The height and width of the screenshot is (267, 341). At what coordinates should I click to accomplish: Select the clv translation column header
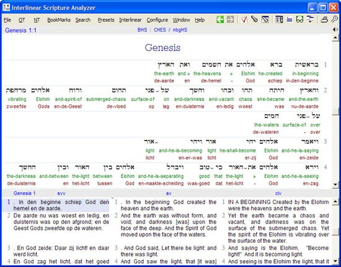coord(278,193)
